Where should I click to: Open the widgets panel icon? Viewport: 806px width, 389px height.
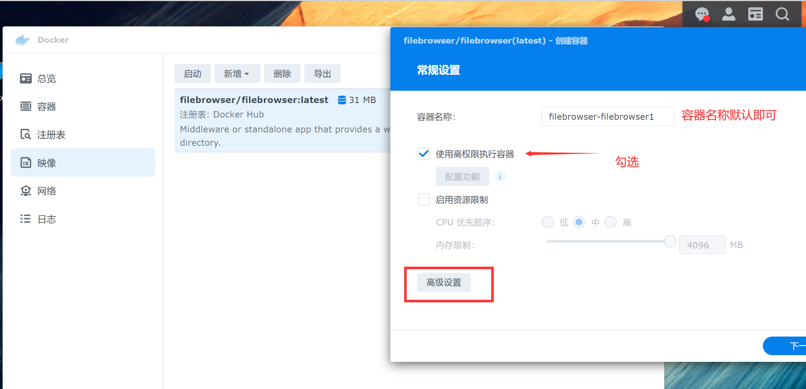[755, 14]
